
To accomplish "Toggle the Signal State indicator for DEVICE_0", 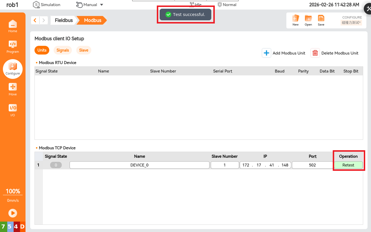I will [x=56, y=165].
